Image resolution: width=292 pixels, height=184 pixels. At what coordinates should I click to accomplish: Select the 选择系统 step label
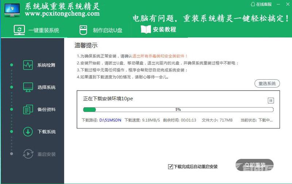[x=46, y=87]
